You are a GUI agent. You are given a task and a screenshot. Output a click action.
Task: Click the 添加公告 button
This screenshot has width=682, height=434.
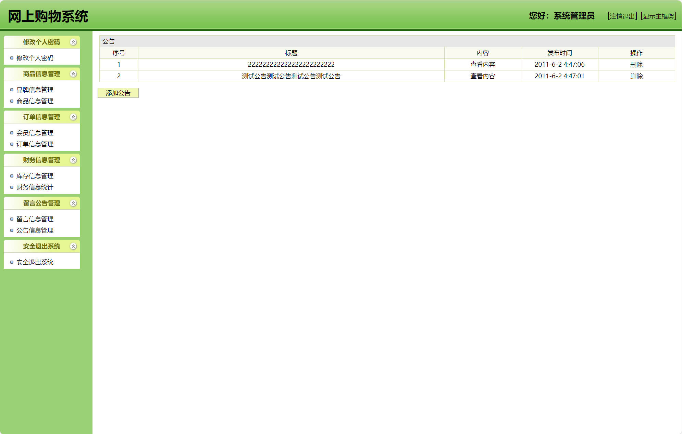click(118, 93)
